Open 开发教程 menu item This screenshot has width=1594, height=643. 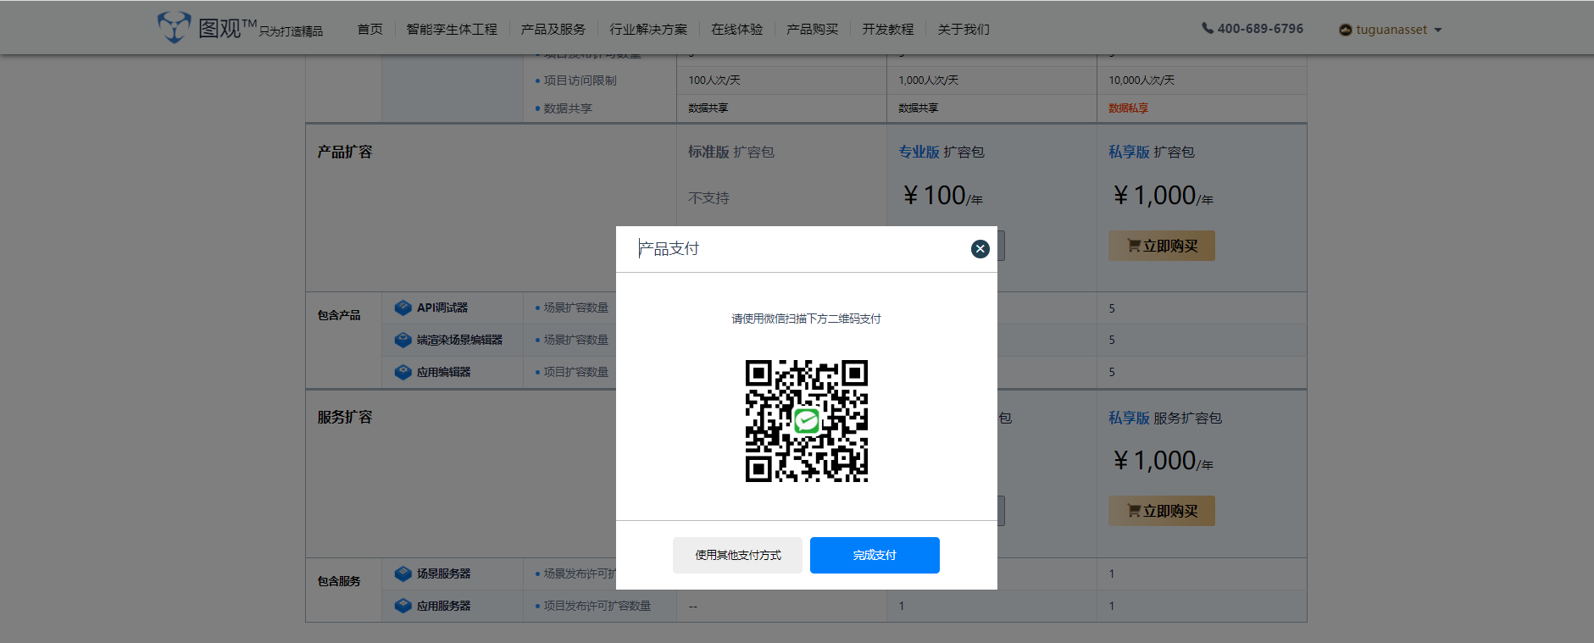coord(887,30)
